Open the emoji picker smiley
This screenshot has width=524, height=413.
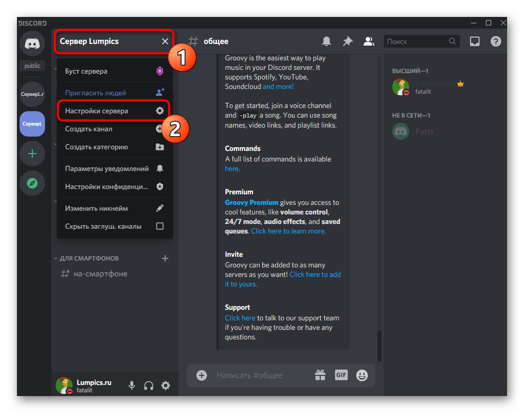362,375
